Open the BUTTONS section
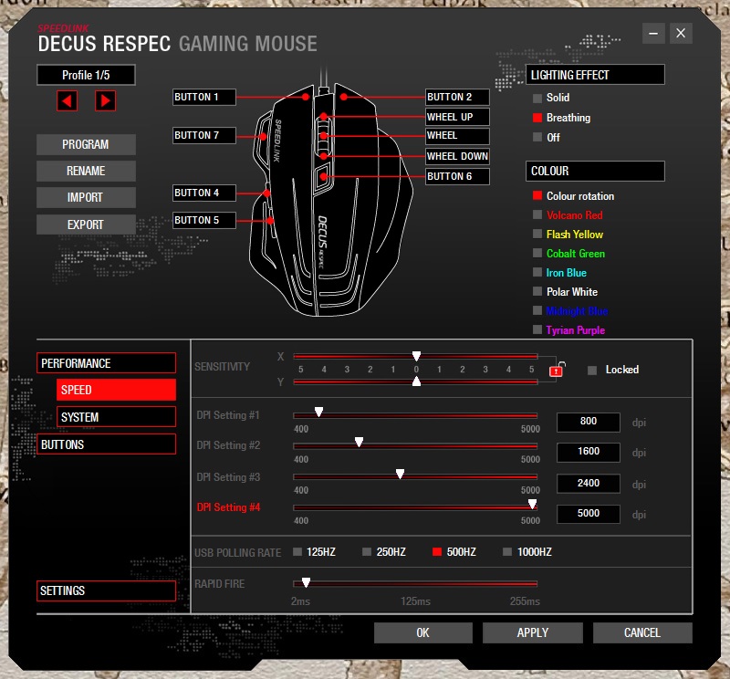The width and height of the screenshot is (730, 679). click(x=106, y=444)
